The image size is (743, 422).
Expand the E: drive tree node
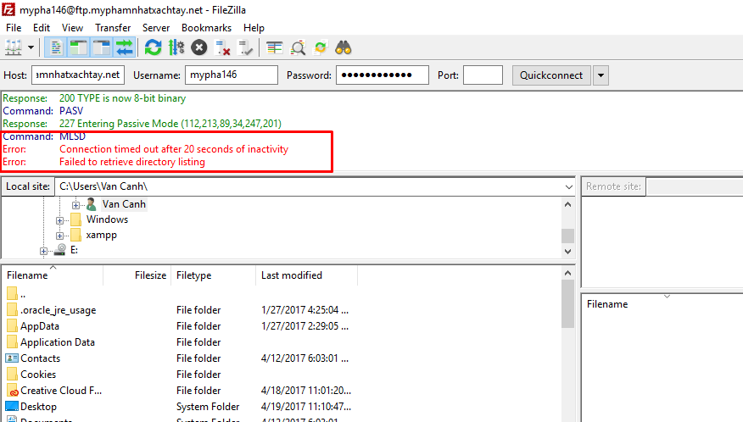[43, 251]
